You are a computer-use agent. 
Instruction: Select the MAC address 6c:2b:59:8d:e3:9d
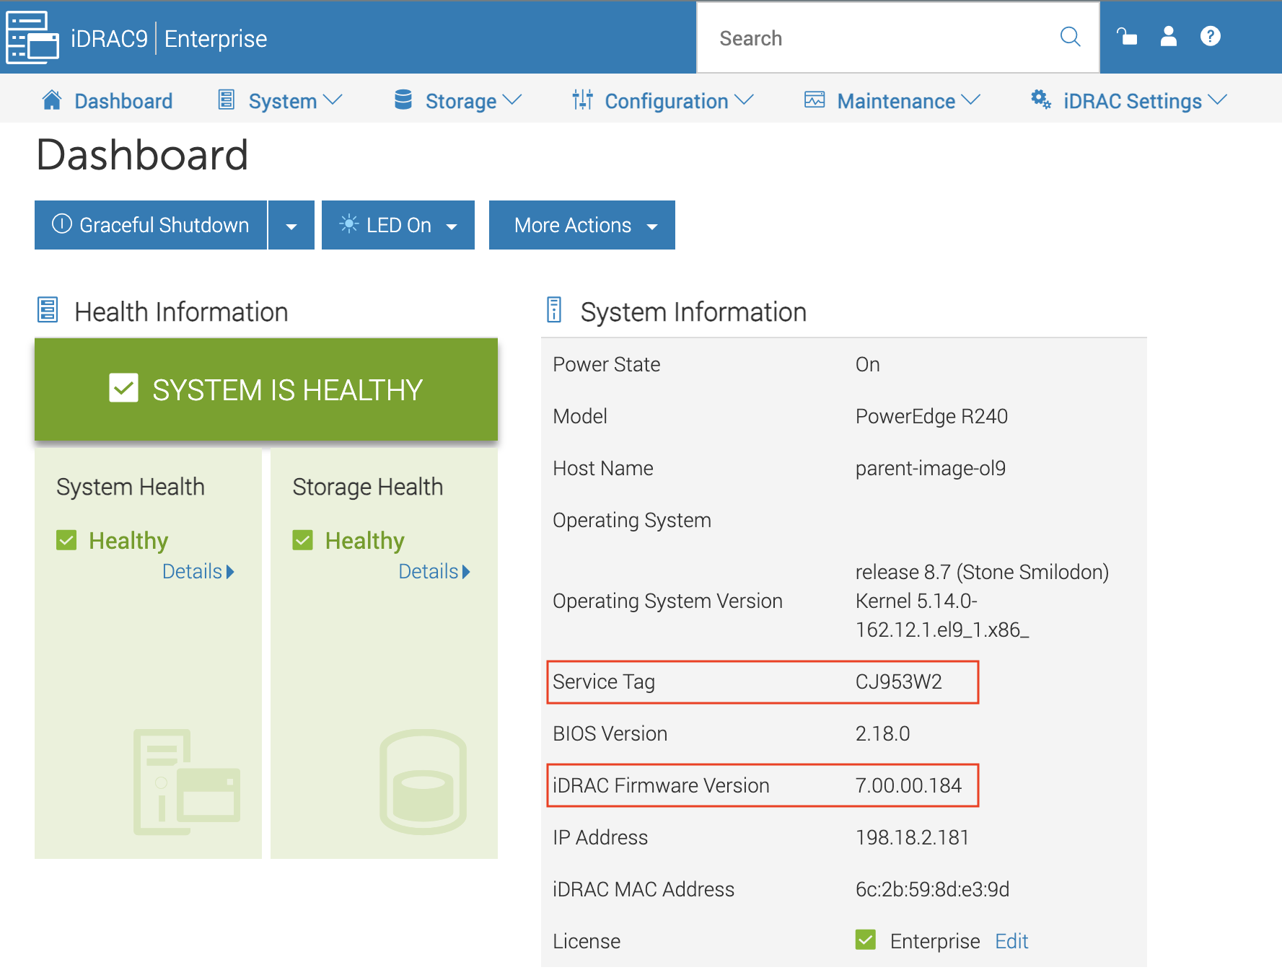click(x=933, y=889)
